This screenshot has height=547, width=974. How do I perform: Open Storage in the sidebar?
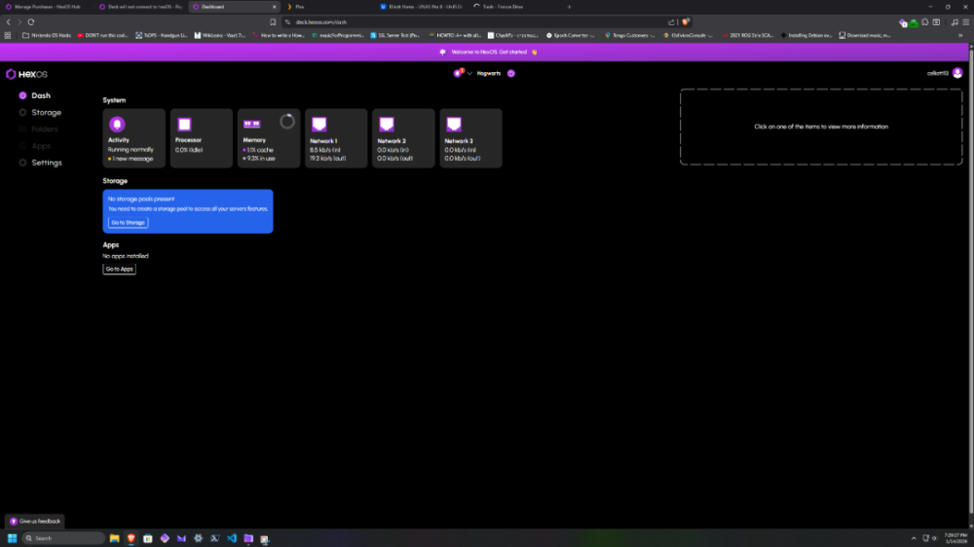45,113
